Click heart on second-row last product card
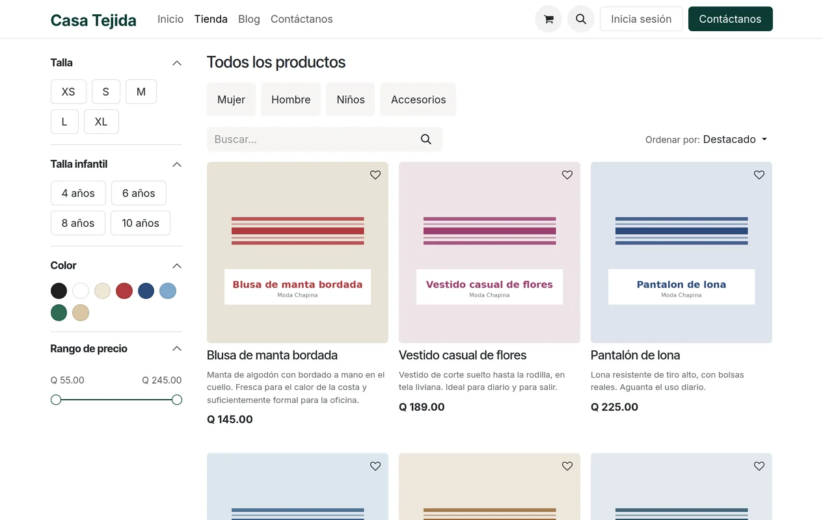 pos(759,466)
